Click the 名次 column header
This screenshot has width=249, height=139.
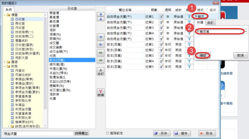[213, 10]
